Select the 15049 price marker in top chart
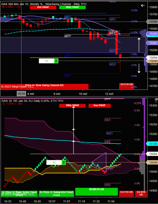The image size is (158, 204). pos(152,61)
